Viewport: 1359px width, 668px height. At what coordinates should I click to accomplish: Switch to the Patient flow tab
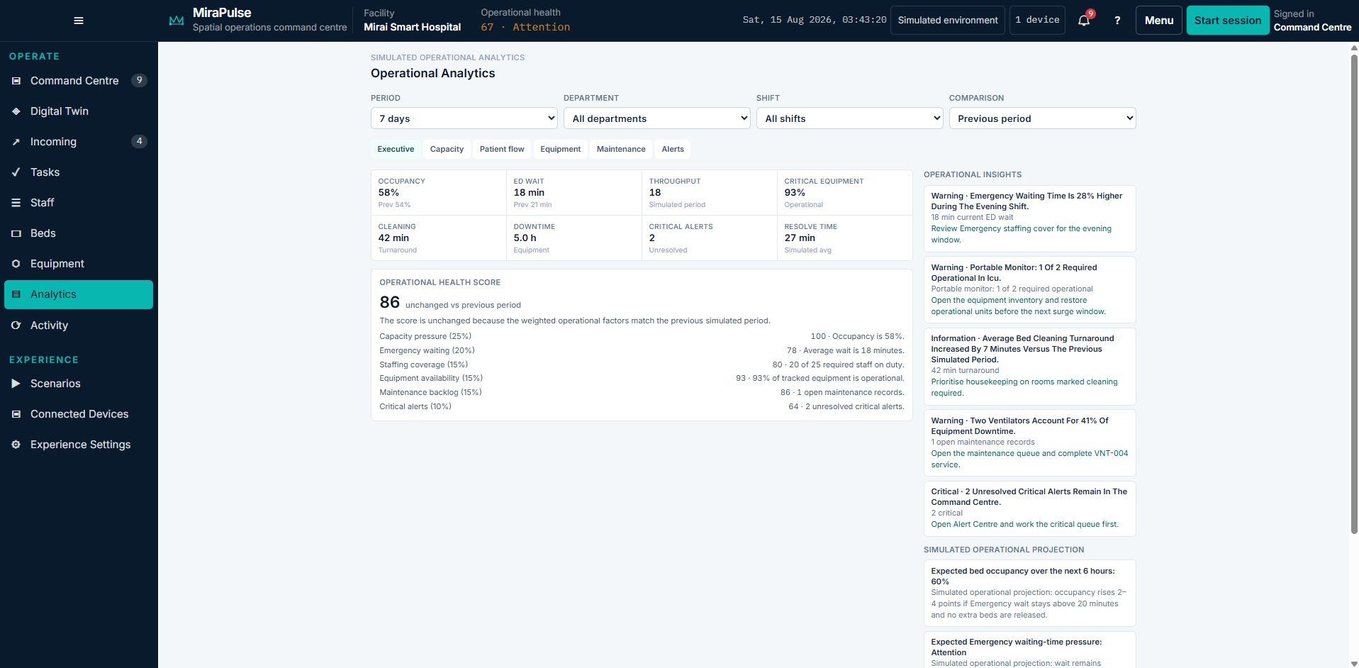click(502, 149)
